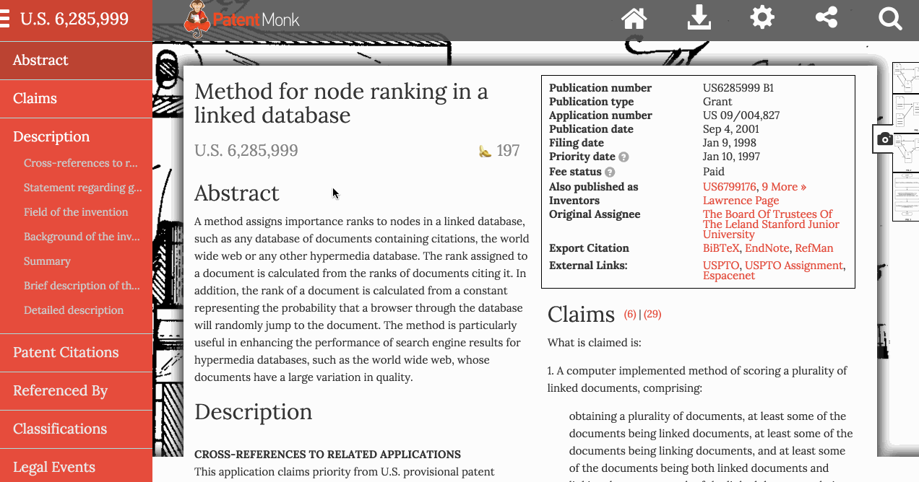Click the (6) independent claims link
The height and width of the screenshot is (482, 919).
[631, 315]
